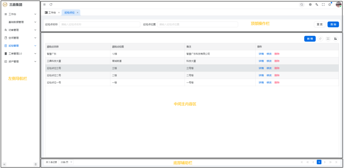
Task: Expand the 工单管理2.0 sidebar menu
Action: click(20, 54)
